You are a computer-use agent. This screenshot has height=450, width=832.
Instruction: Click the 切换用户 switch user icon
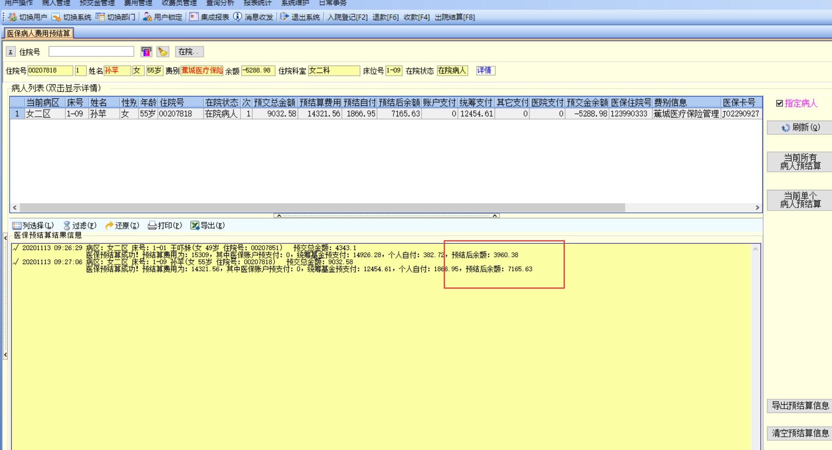(12, 17)
